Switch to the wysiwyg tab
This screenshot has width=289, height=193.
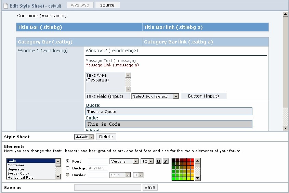pos(80,5)
